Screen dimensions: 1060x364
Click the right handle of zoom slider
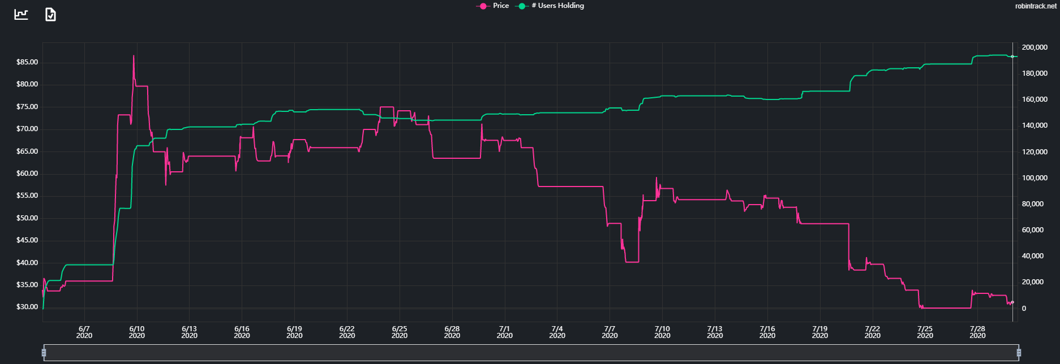[x=1019, y=353]
